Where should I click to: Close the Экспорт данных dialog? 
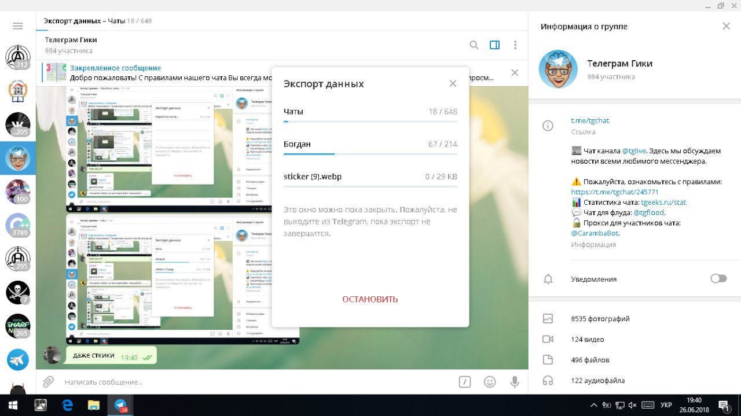[453, 84]
